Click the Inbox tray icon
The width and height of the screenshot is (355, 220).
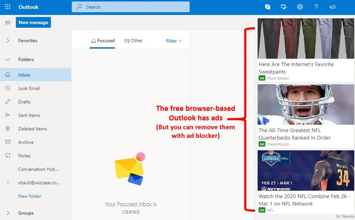[x=8, y=75]
